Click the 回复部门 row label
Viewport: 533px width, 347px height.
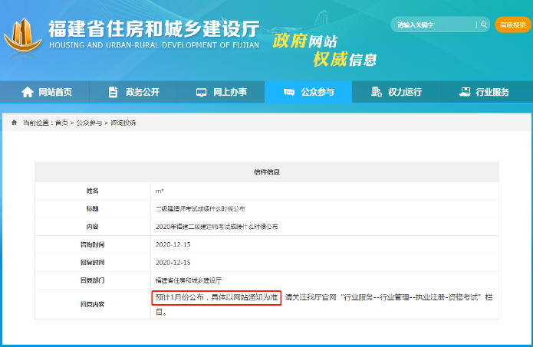[93, 280]
